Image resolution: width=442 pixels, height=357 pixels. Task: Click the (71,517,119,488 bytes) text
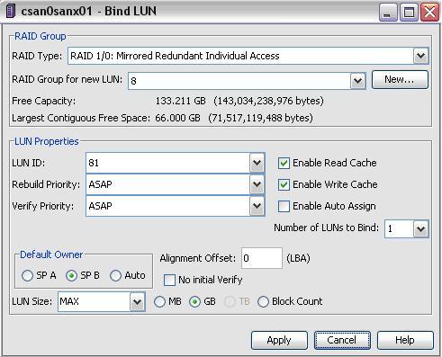(x=260, y=118)
